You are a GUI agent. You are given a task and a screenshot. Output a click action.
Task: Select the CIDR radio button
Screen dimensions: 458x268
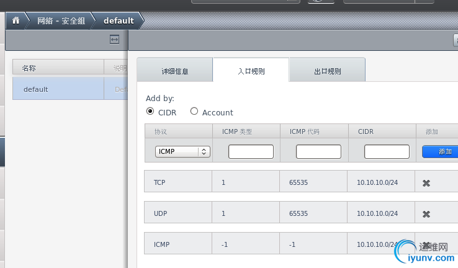(150, 112)
